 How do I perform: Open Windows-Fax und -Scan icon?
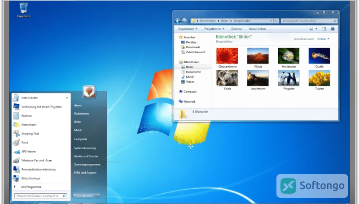click(x=16, y=161)
